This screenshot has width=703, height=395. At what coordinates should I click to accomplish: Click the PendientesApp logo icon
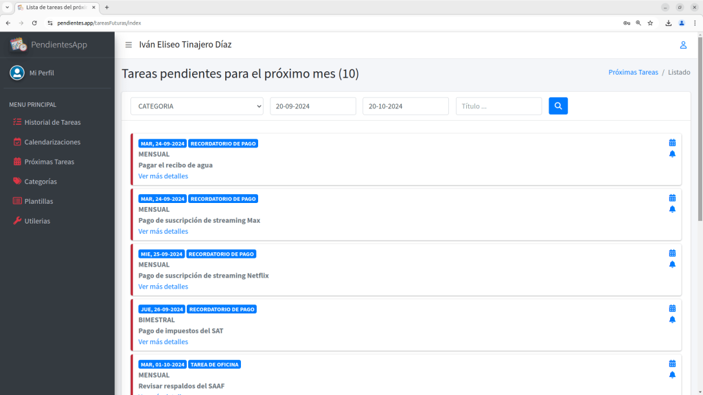(19, 45)
